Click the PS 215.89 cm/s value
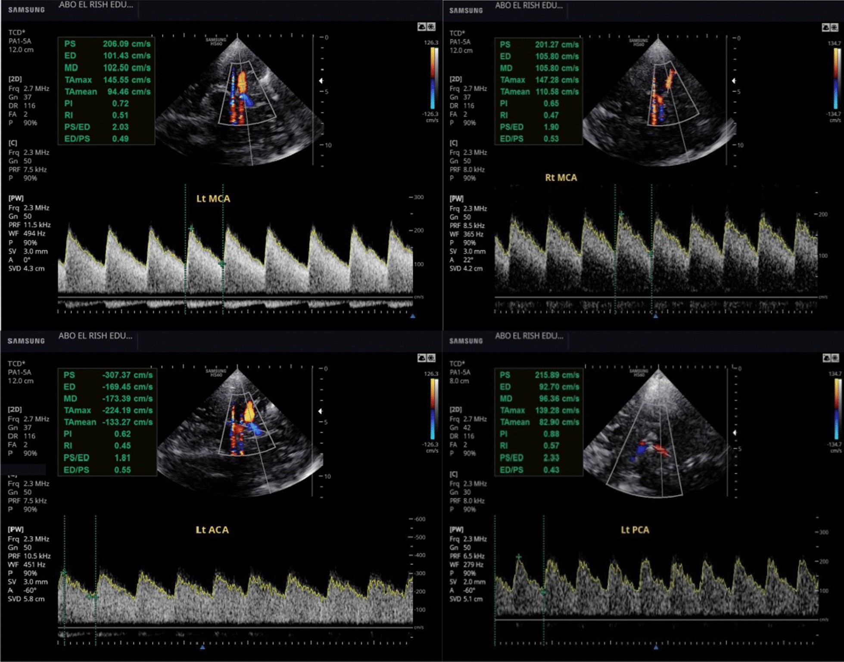 pyautogui.click(x=539, y=375)
